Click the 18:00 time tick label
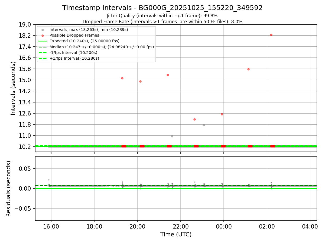This screenshot has height=244, width=325. [x=94, y=226]
